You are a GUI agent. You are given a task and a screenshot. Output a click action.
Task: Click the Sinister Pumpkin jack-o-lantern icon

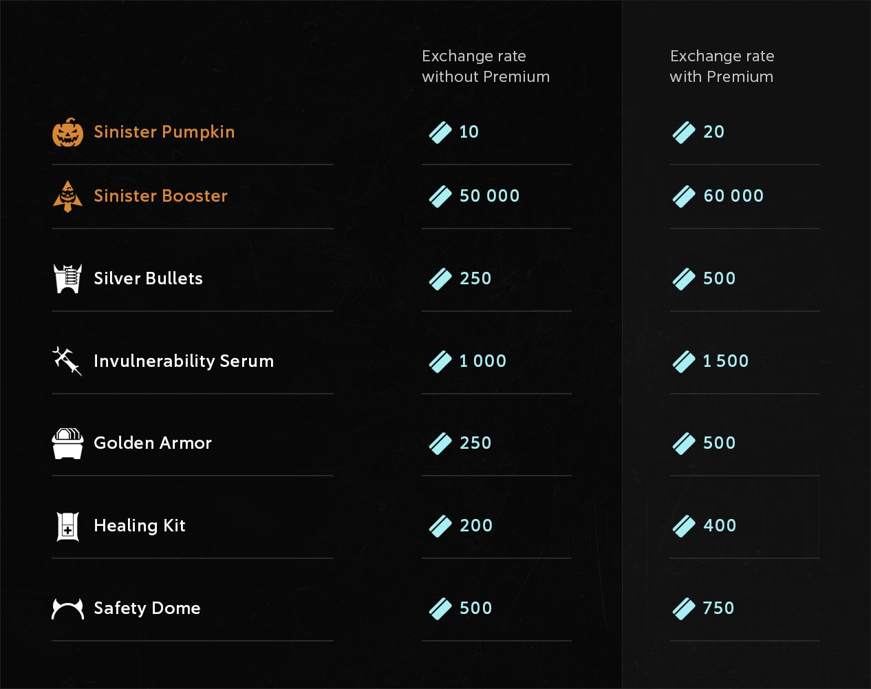click(67, 132)
